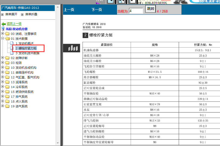
Task: Expand the 02 故障诊断 node
Action: coord(2,57)
